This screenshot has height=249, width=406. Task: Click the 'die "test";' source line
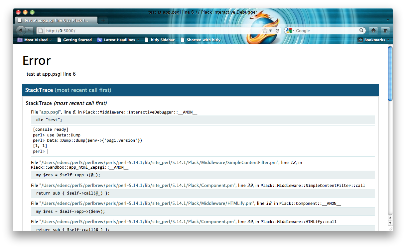203,120
